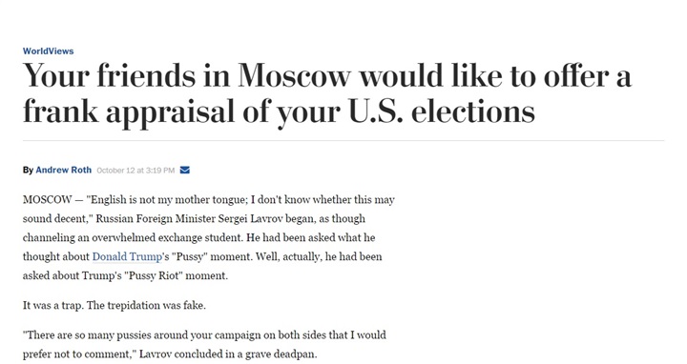The image size is (687, 364).
Task: Open the WorldViews section link
Action: coord(49,51)
